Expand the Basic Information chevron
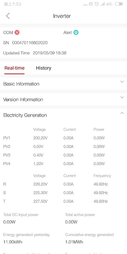 coord(122,82)
